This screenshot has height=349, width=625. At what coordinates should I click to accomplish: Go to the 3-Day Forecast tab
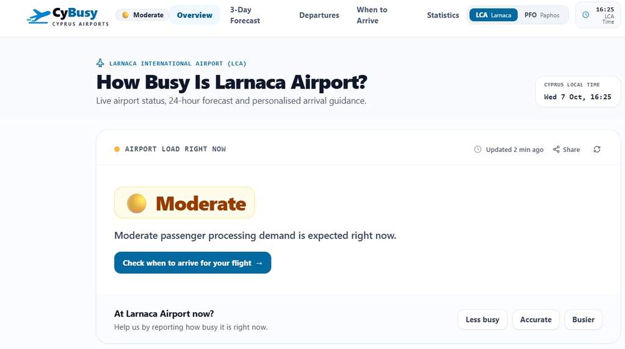tap(245, 15)
